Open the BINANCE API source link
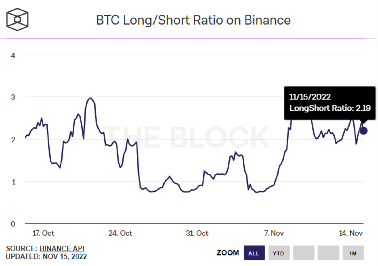This screenshot has height=266, width=378. pos(62,248)
